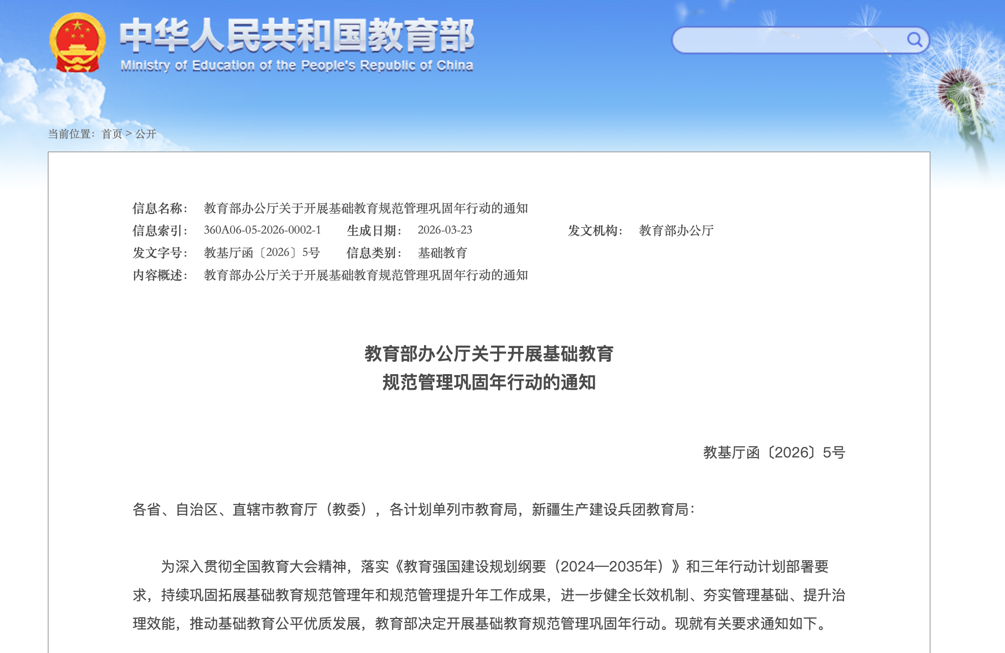Select the 内容概述 summary text
The width and height of the screenshot is (1005, 653).
tap(366, 275)
